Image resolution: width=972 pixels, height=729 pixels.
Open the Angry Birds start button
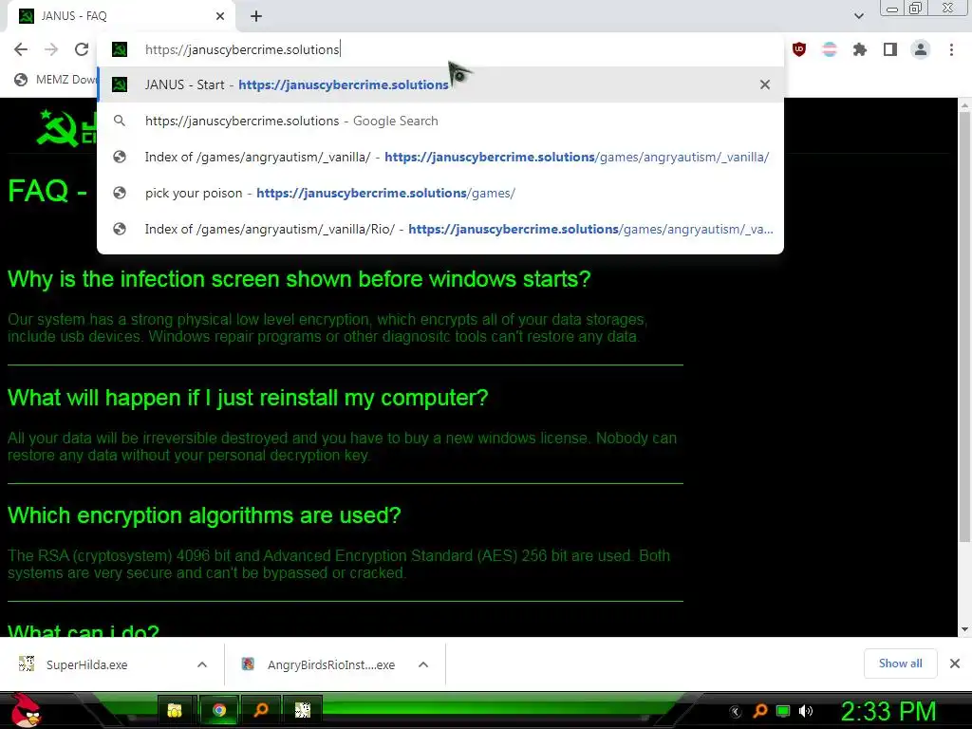(26, 710)
